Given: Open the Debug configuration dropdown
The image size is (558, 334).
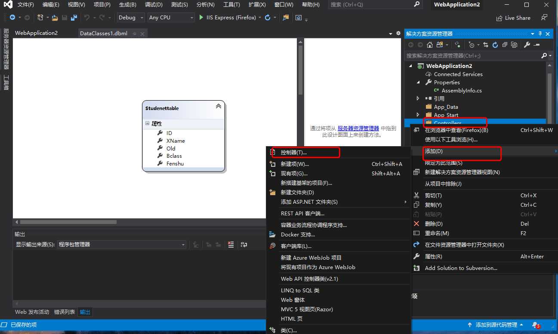Looking at the screenshot, I should (131, 18).
